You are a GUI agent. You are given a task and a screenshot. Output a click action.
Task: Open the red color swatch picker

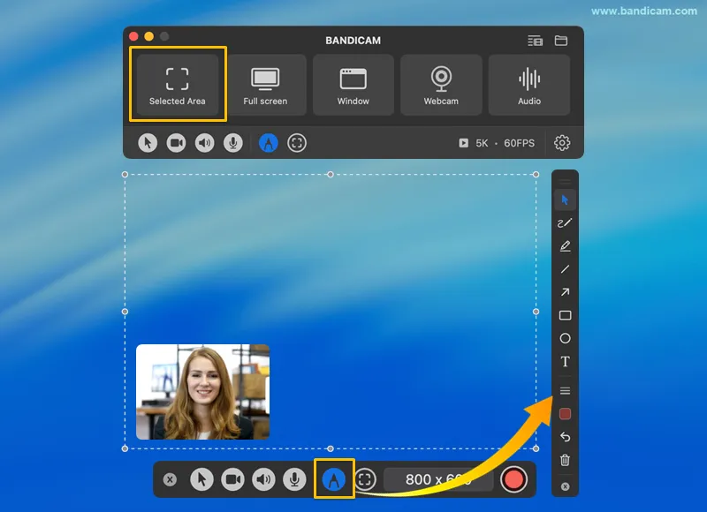point(565,414)
